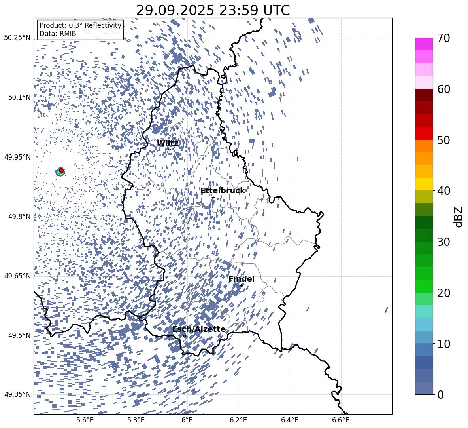Click the dark red colorbar segment below 60

click(424, 95)
